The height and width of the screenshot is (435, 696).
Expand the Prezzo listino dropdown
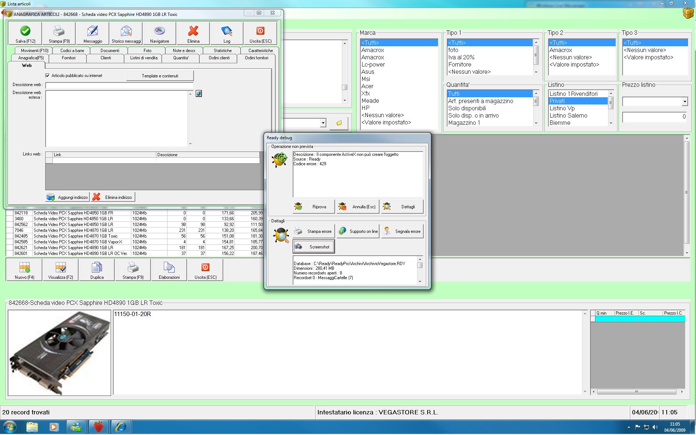684,102
